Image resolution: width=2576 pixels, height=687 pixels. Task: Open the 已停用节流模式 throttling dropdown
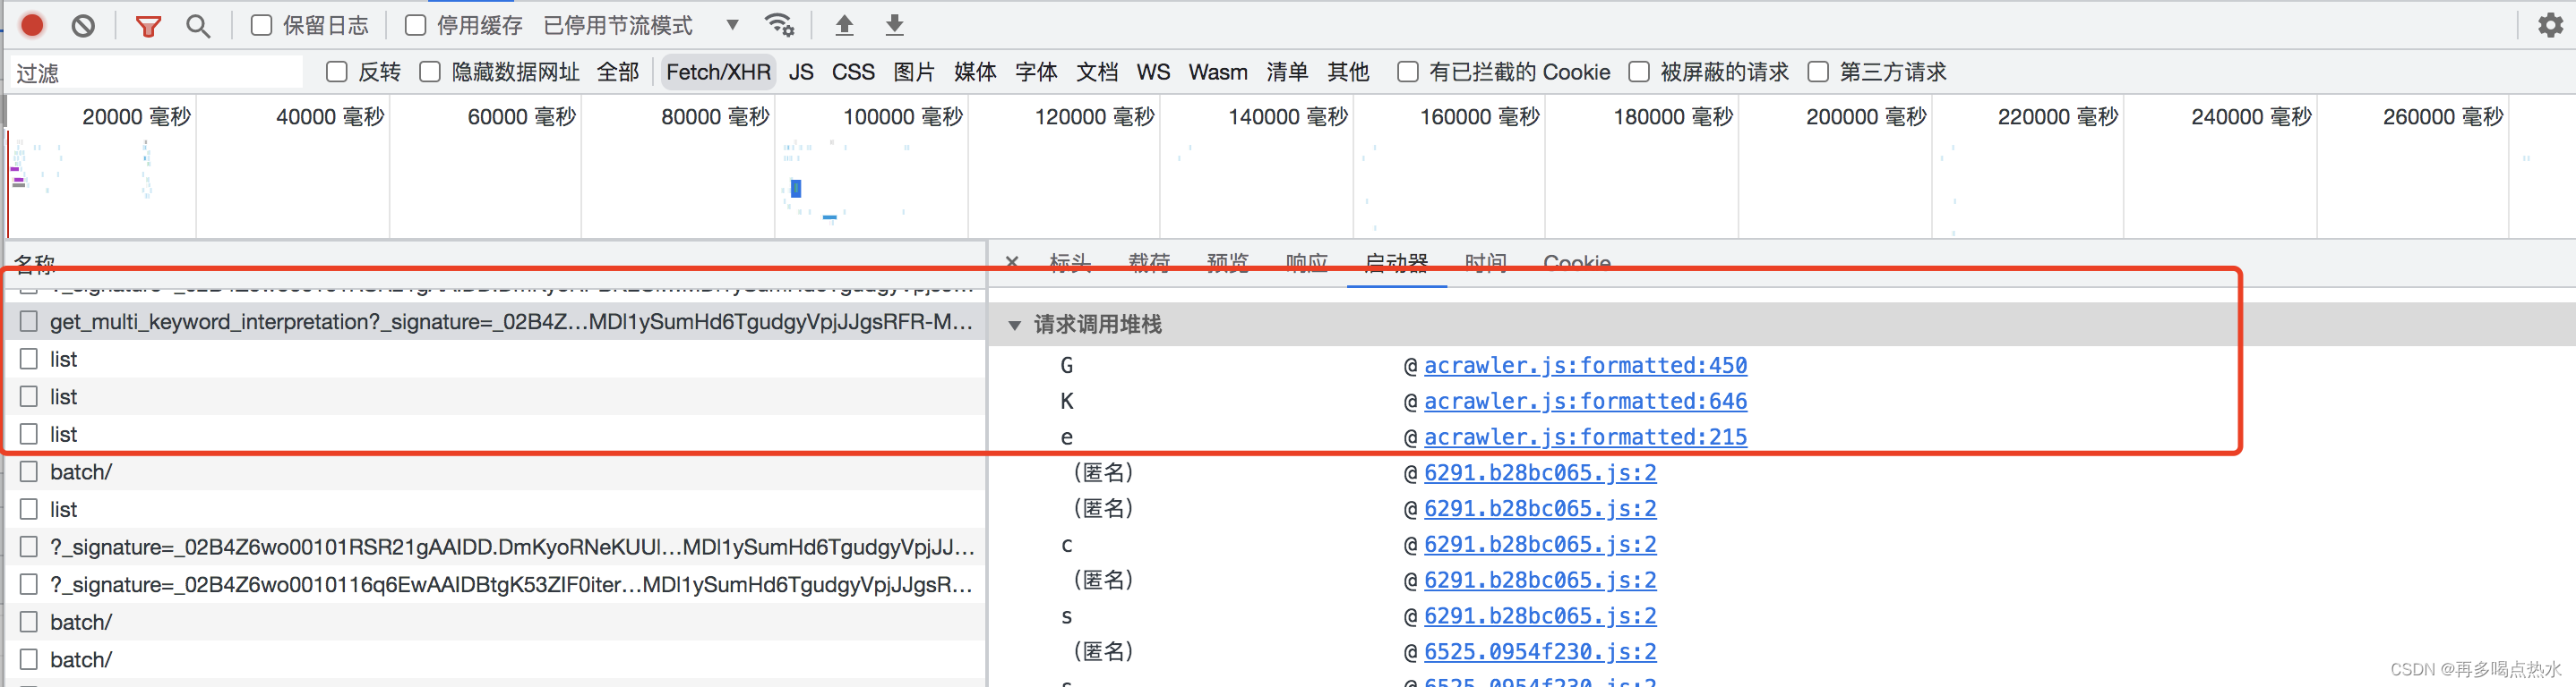point(640,25)
